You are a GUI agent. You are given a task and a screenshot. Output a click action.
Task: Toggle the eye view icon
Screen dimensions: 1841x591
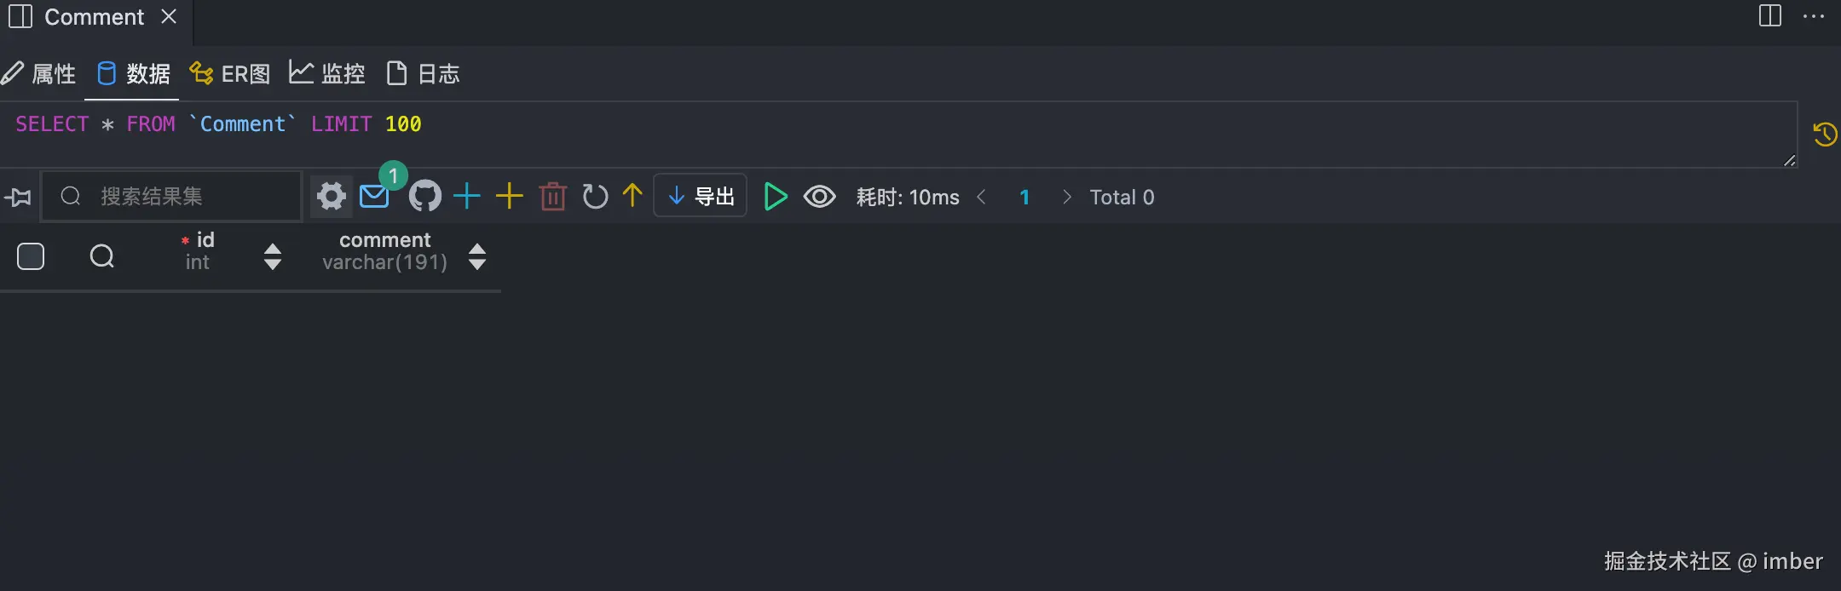(819, 197)
